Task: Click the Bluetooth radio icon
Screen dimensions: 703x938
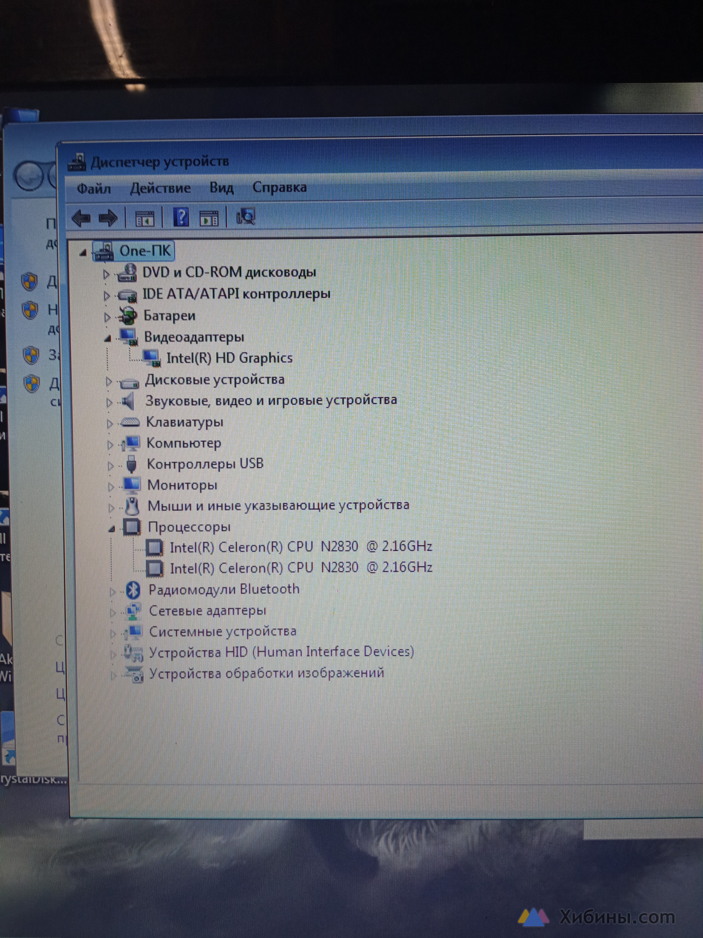Action: click(x=134, y=590)
